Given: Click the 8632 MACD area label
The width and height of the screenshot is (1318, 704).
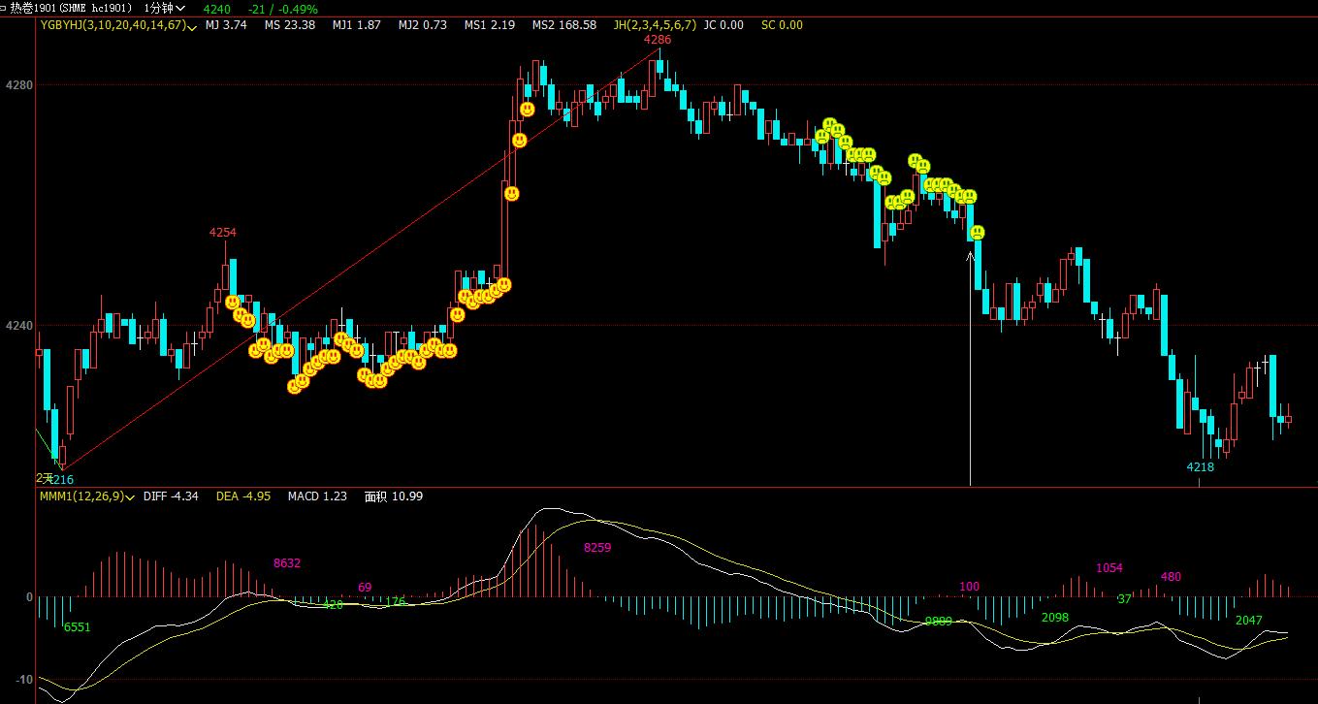Looking at the screenshot, I should click(x=287, y=563).
